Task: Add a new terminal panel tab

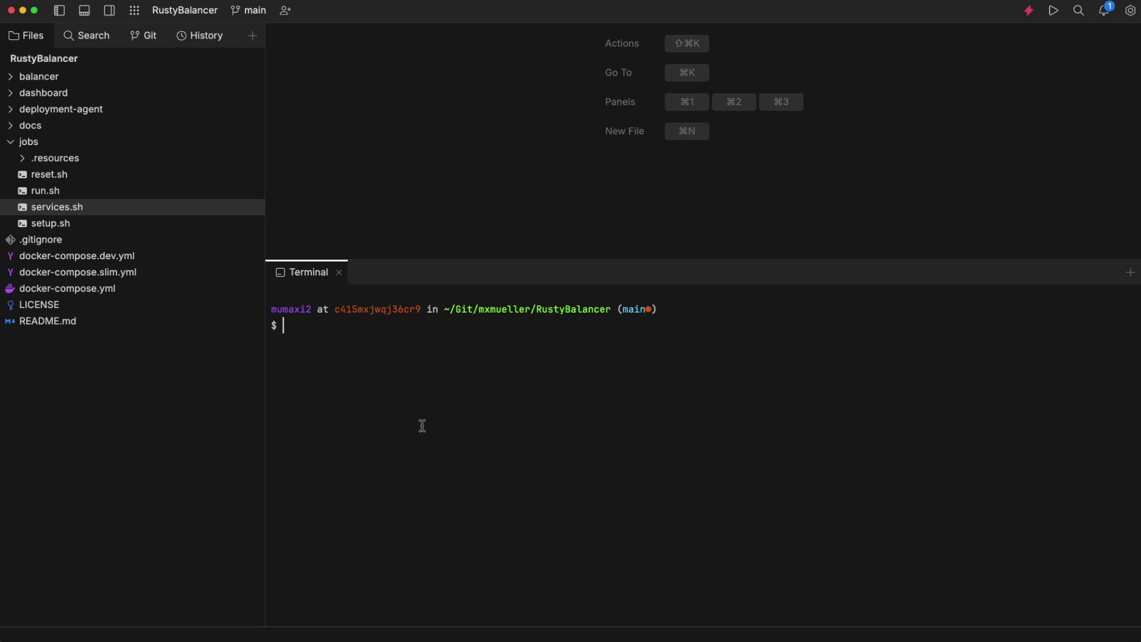Action: click(x=1130, y=272)
